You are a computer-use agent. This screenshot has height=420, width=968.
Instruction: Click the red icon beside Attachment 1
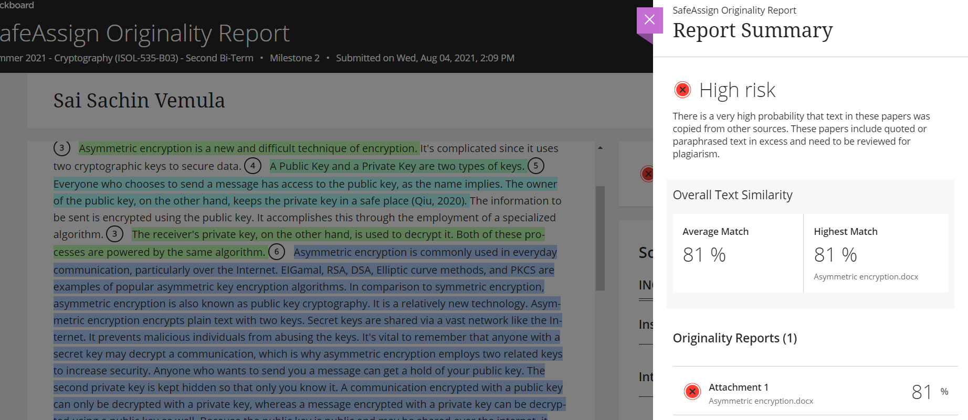tap(692, 391)
